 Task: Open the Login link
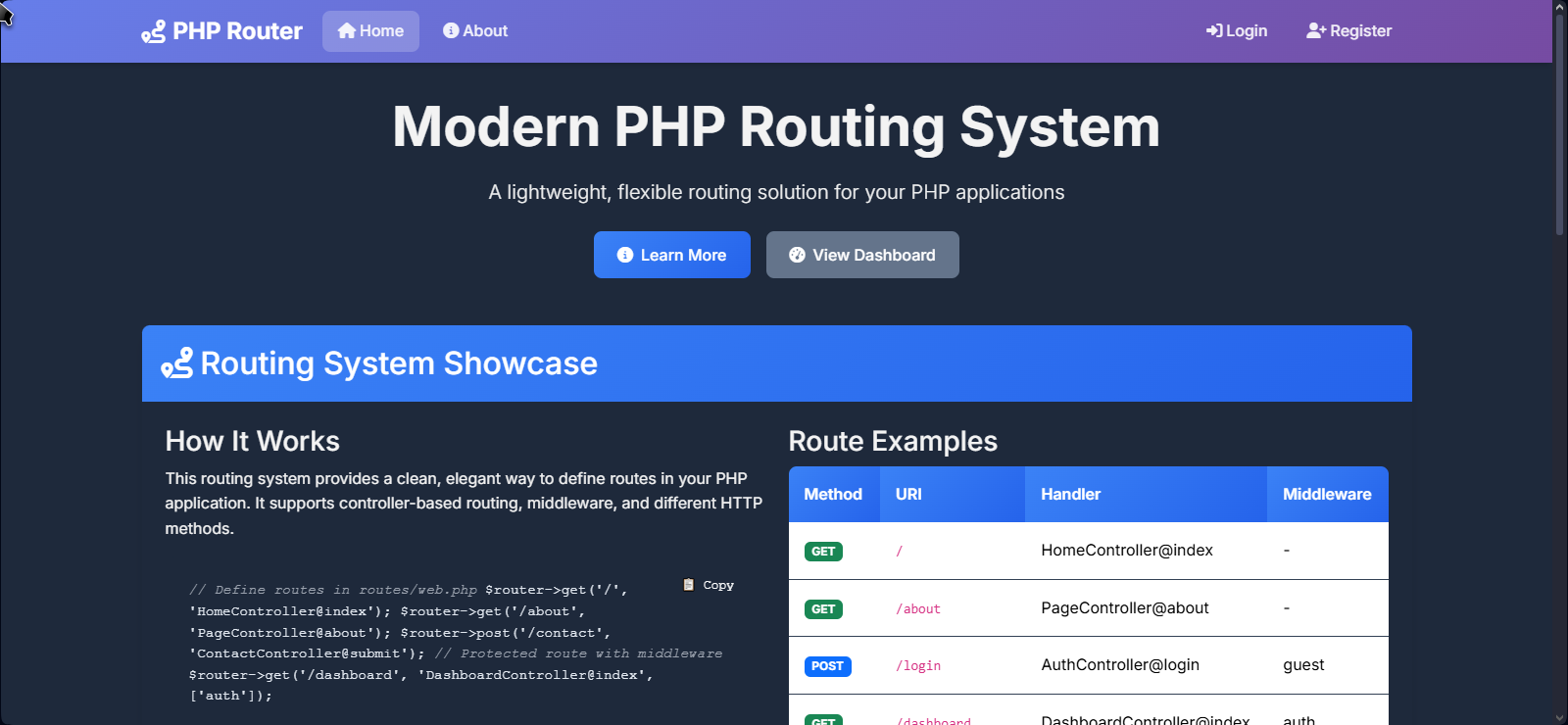tap(1237, 31)
